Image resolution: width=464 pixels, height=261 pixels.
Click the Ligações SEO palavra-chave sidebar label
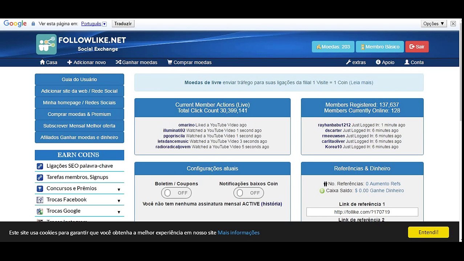tap(80, 166)
